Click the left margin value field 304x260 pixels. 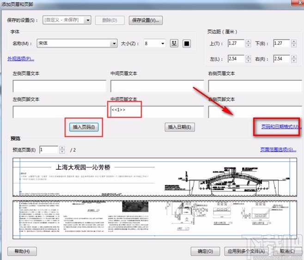pos(236,59)
